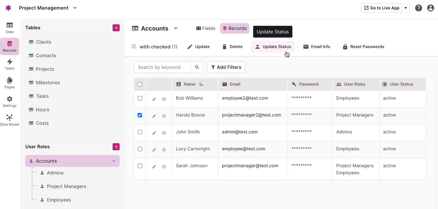Open the Go to Live App arrow menu
Screen dimensions: 438x209
pyautogui.click(x=406, y=8)
